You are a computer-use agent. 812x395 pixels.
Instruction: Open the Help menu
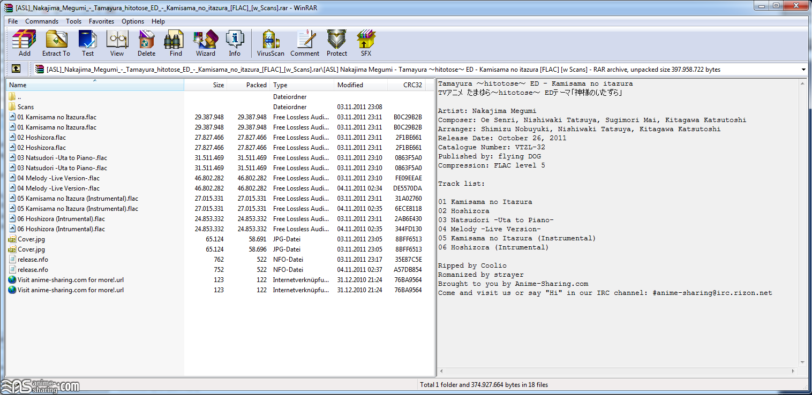point(158,21)
